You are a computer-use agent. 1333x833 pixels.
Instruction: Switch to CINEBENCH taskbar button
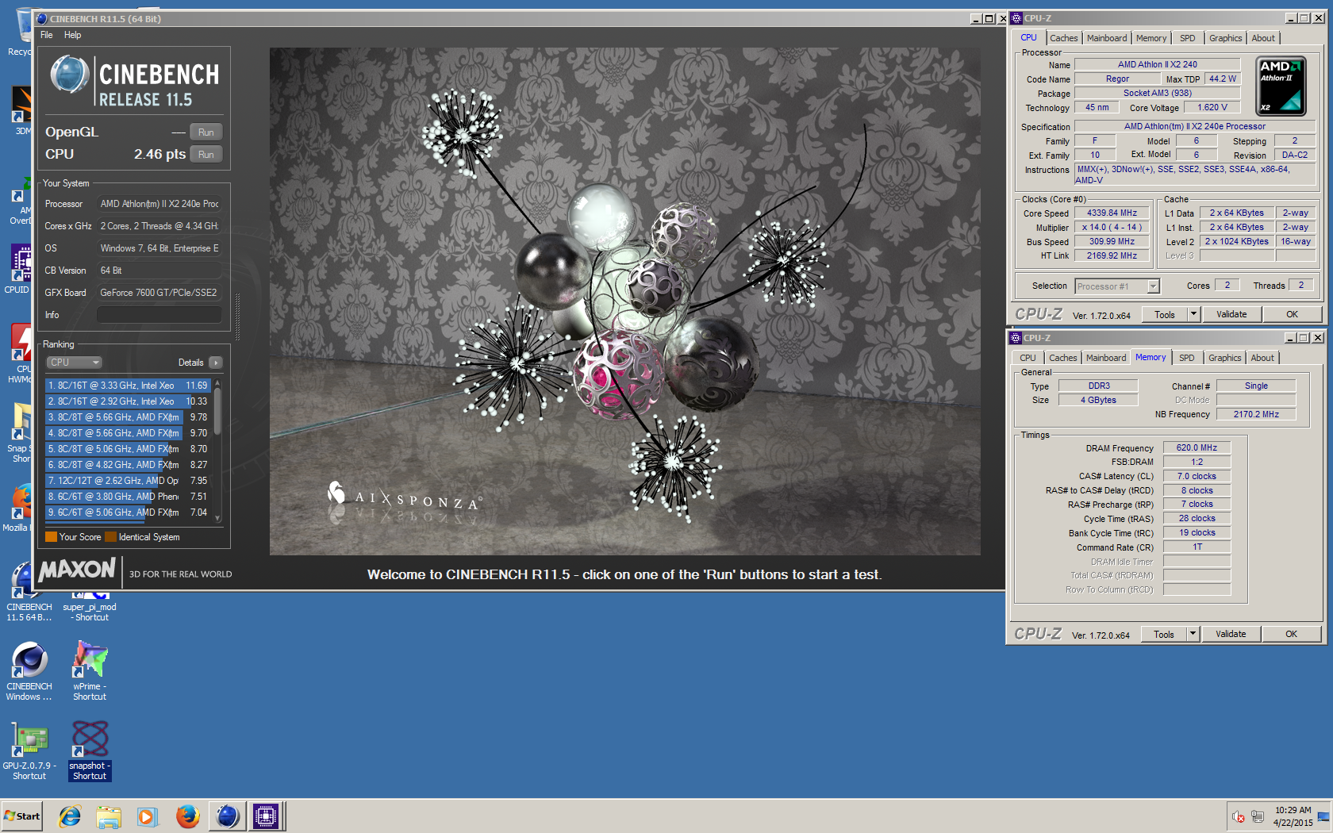(227, 816)
